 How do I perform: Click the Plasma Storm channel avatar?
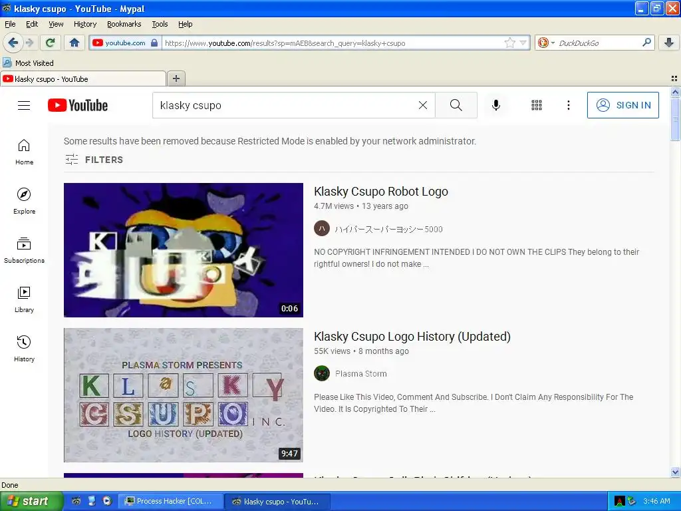(322, 373)
